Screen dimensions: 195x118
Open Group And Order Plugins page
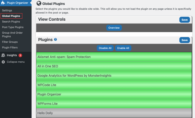(x=12, y=34)
